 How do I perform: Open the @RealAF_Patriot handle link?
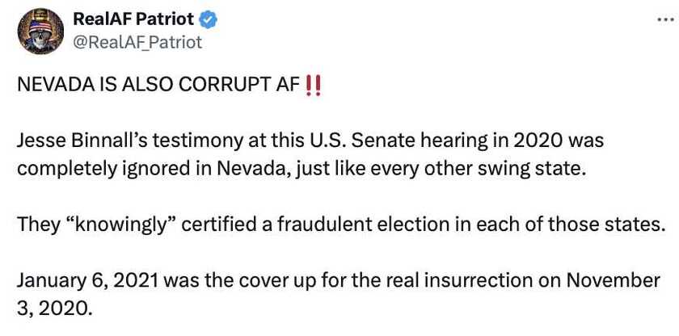click(137, 41)
